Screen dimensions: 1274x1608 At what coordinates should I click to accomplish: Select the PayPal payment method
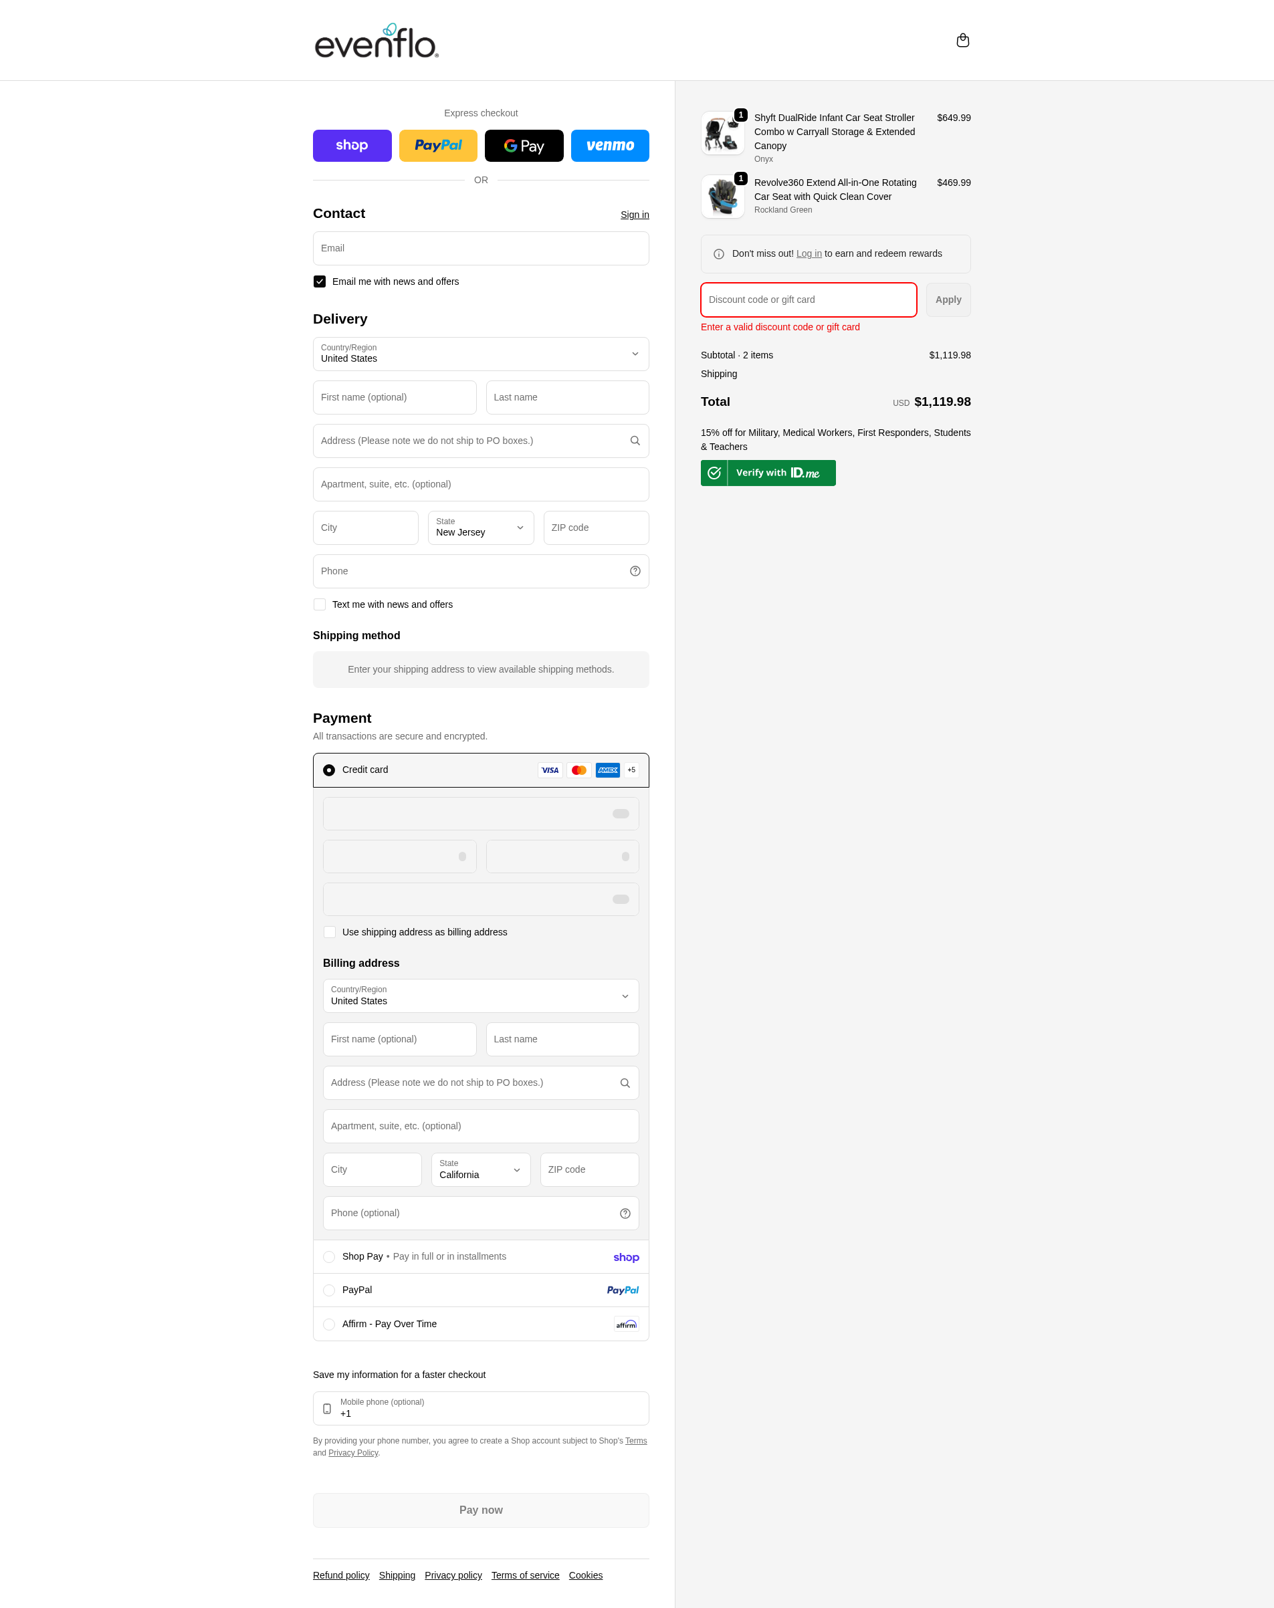(329, 1290)
